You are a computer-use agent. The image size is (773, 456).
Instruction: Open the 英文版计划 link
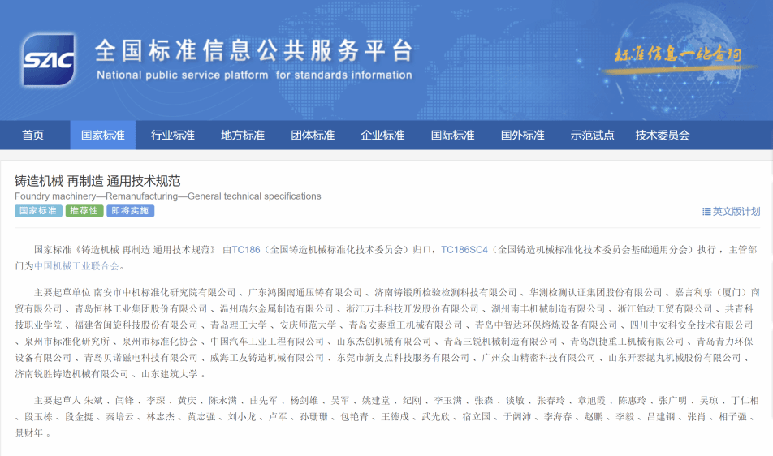click(x=736, y=212)
